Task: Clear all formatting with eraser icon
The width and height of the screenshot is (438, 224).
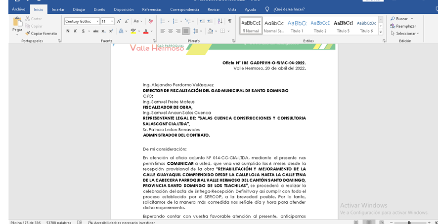Action: point(150,21)
